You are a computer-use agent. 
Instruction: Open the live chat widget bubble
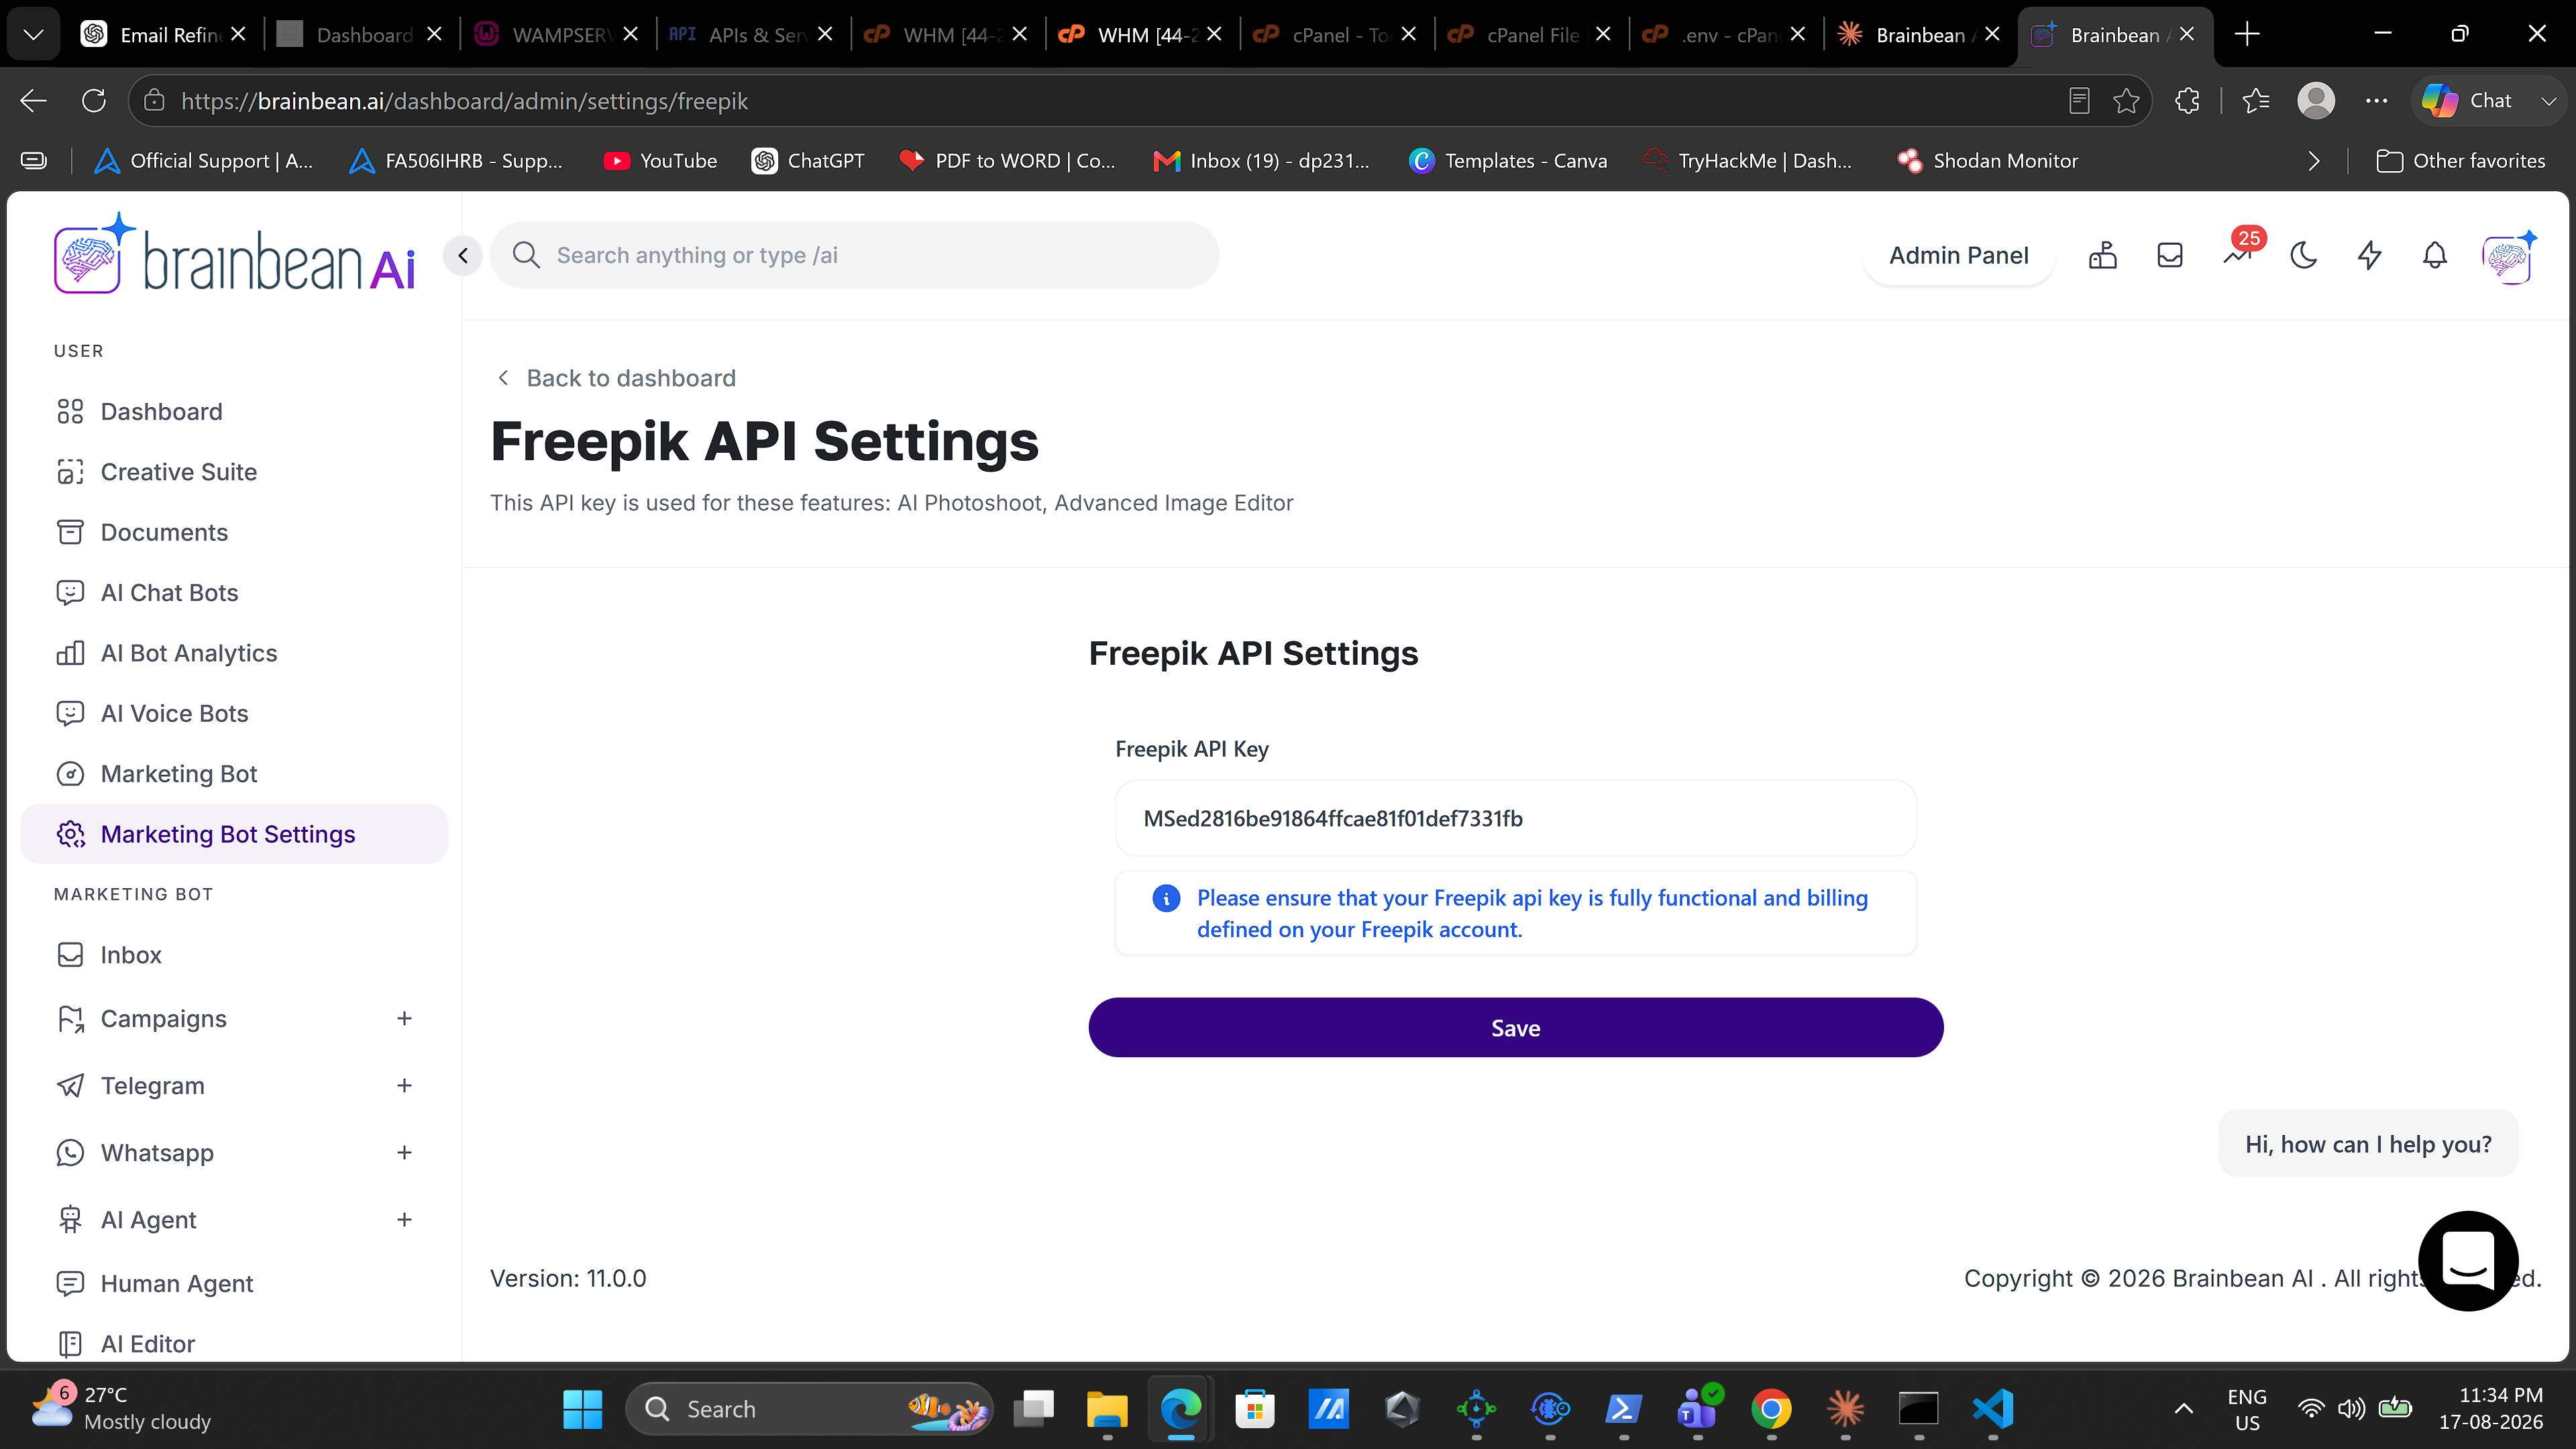pos(2468,1260)
